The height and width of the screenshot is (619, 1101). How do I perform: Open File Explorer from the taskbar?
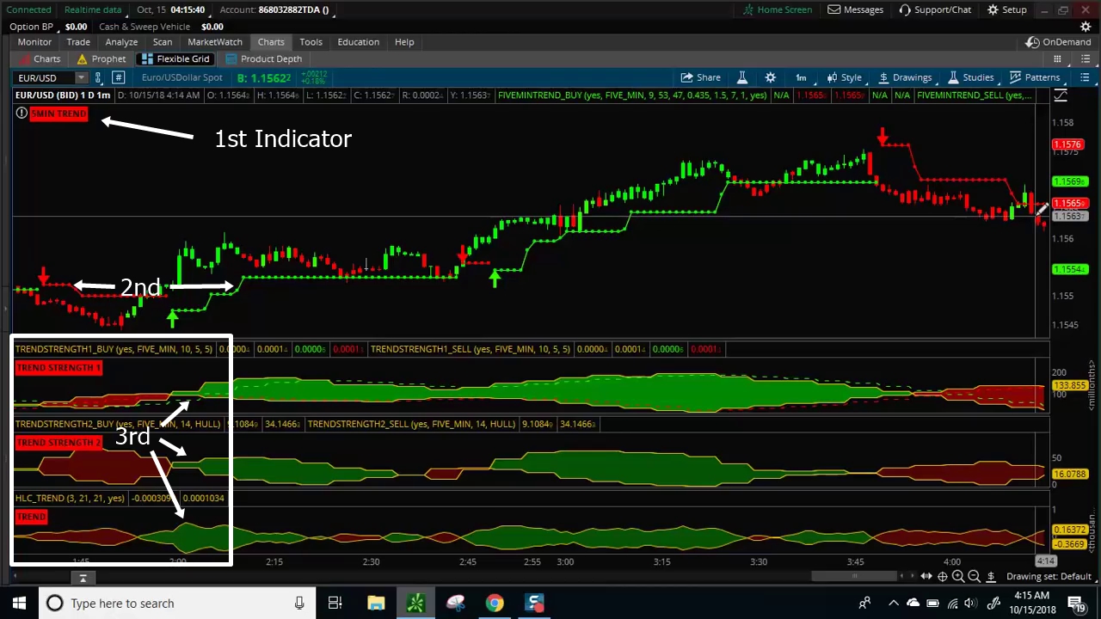click(376, 604)
